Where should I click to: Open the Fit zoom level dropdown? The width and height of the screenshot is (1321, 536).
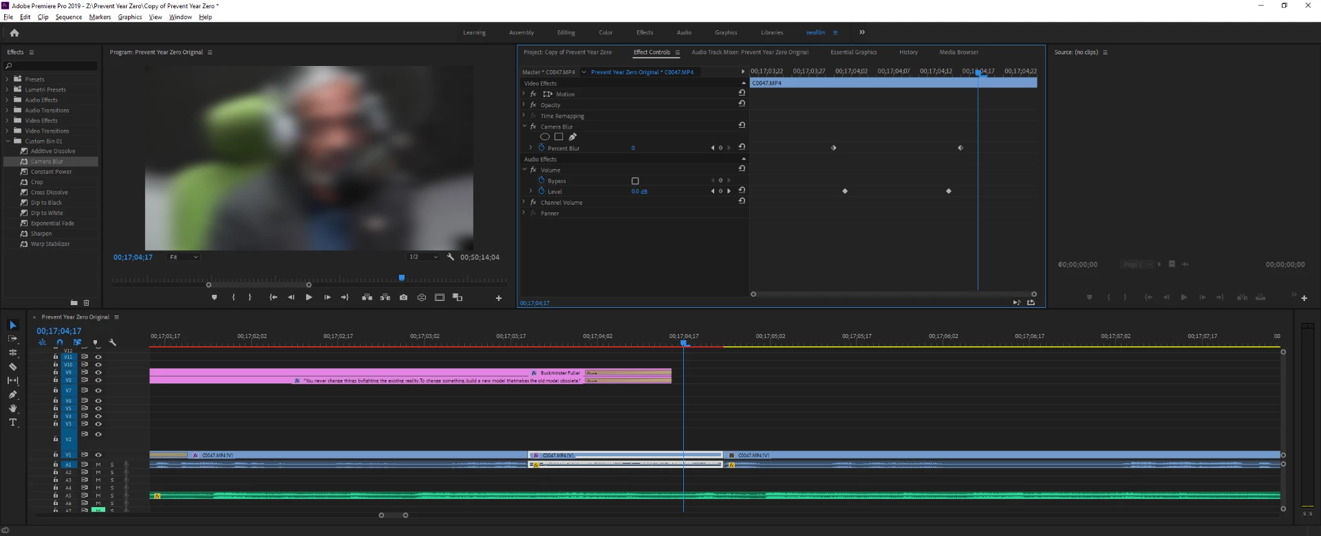tap(184, 257)
